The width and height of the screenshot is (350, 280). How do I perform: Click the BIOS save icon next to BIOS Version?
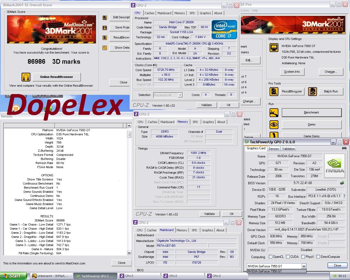click(x=342, y=183)
